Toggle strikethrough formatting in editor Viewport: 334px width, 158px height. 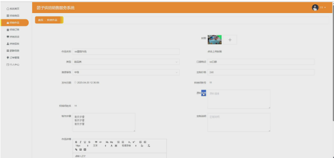(89, 142)
